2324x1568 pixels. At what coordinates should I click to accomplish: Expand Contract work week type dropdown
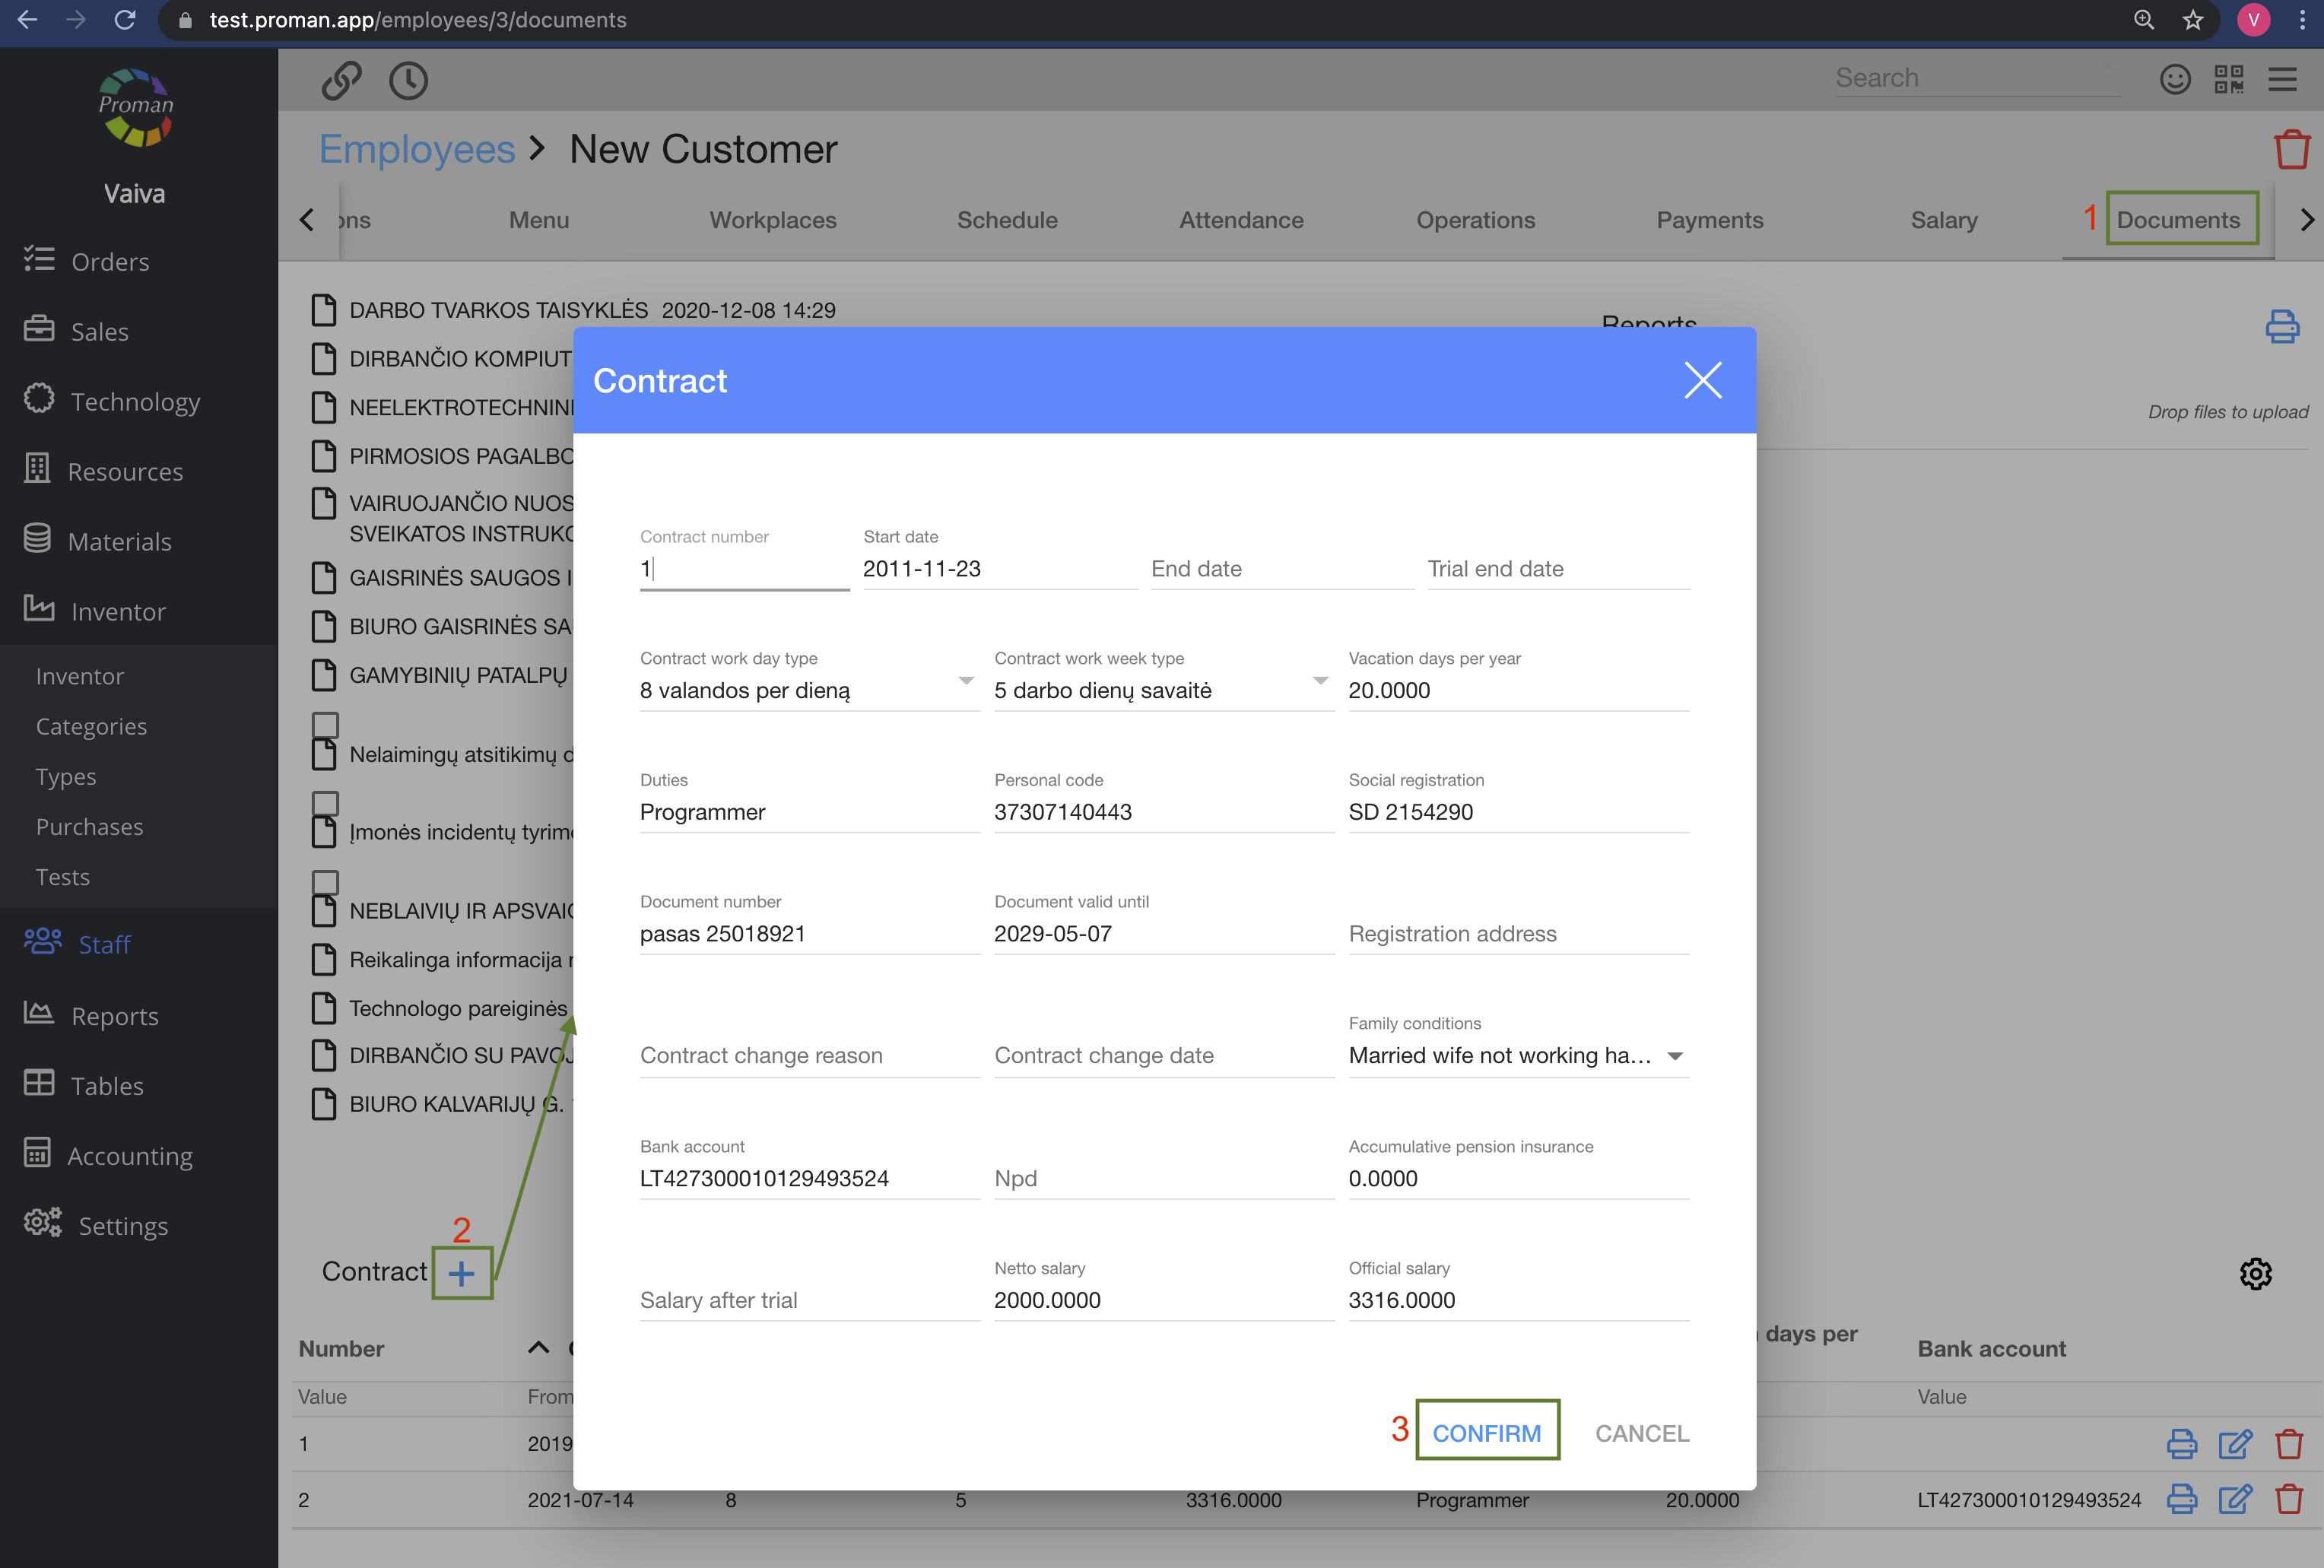click(x=1320, y=681)
